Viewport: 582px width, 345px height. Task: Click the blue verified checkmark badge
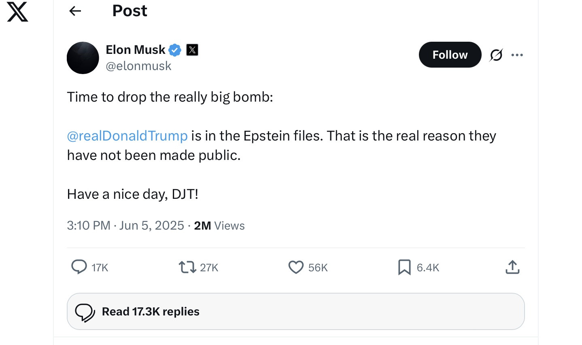(175, 50)
